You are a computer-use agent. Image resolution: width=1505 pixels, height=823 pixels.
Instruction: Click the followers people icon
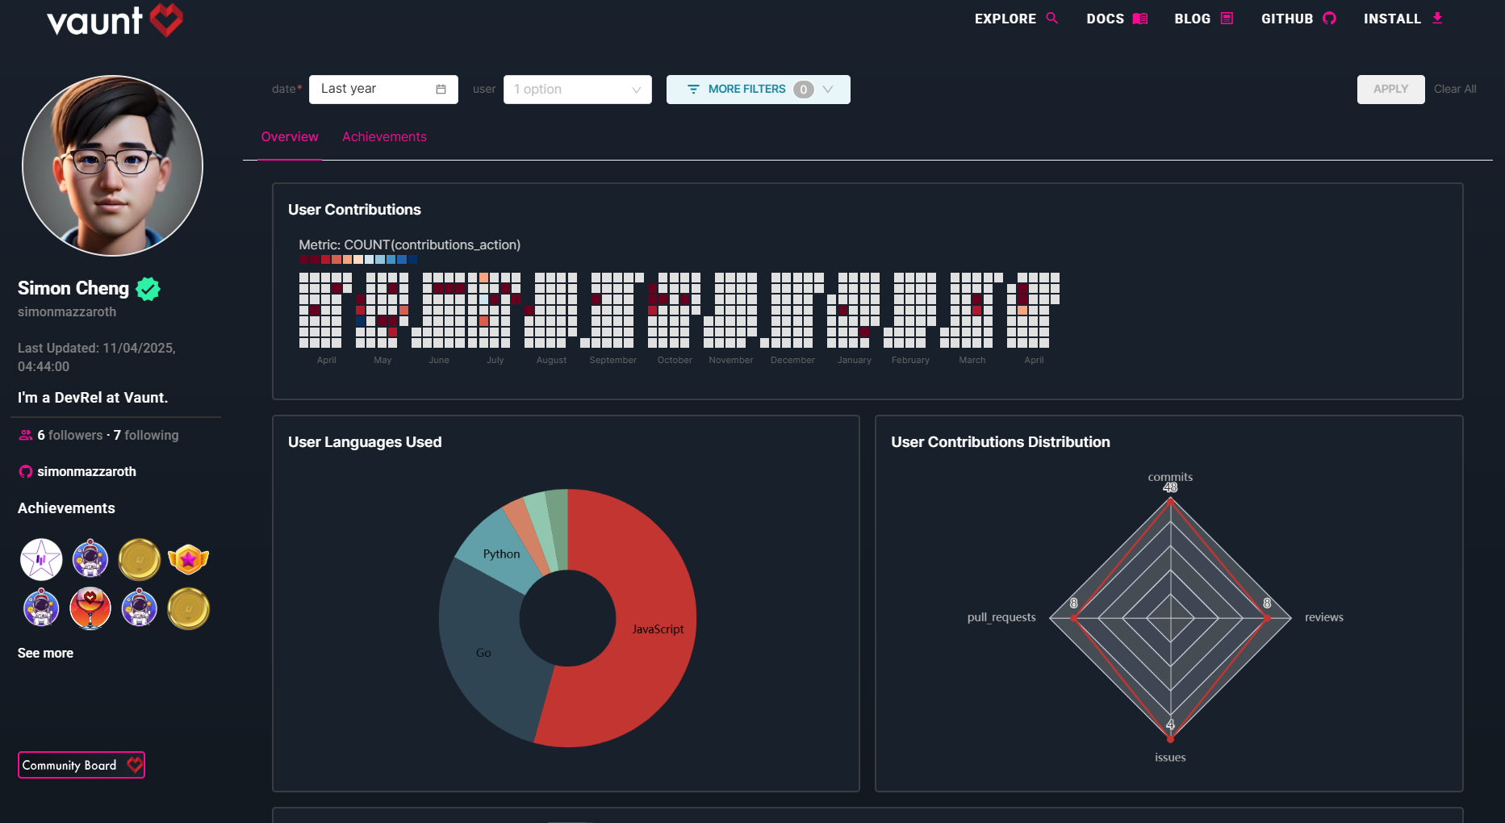(26, 435)
